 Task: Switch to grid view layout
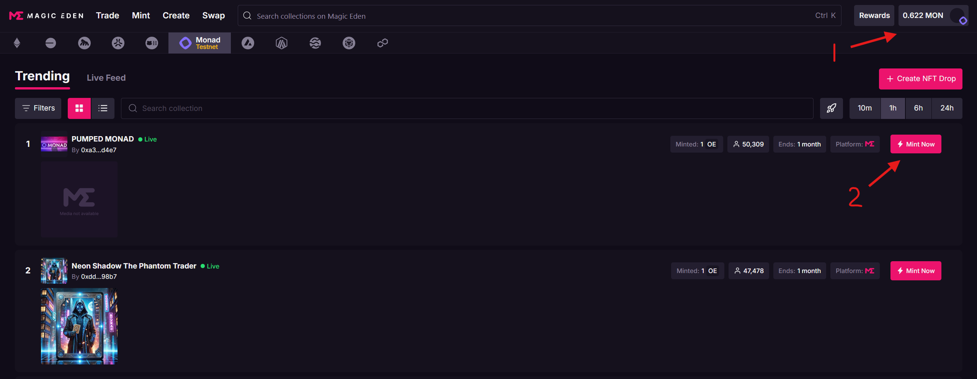[79, 108]
